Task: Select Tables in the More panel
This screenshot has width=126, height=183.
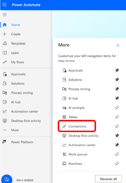Action: (73, 117)
